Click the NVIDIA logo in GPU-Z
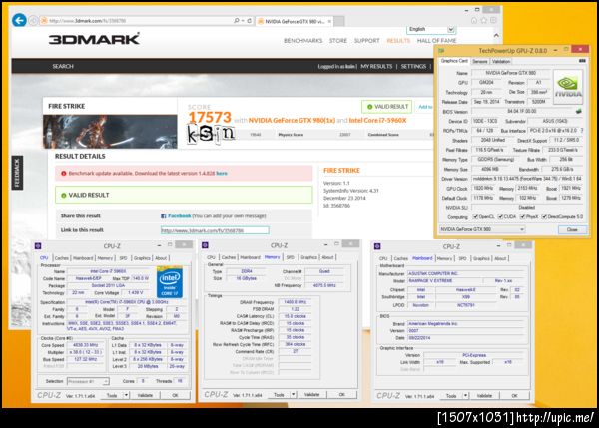Screen dimensions: 599x428 568,87
